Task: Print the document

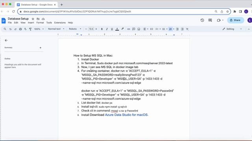Action: click(20, 29)
